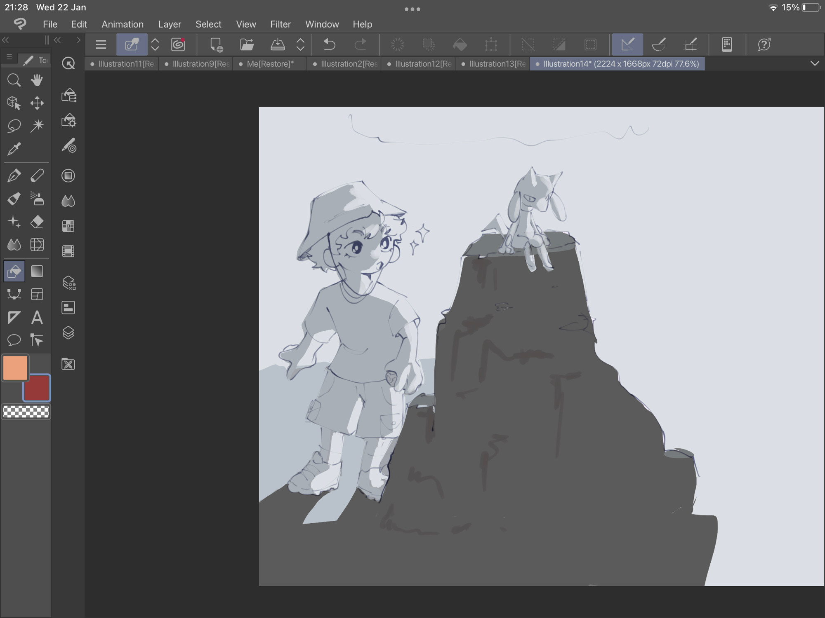Expand the save options up-down arrows
This screenshot has width=825, height=618.
[x=301, y=44]
